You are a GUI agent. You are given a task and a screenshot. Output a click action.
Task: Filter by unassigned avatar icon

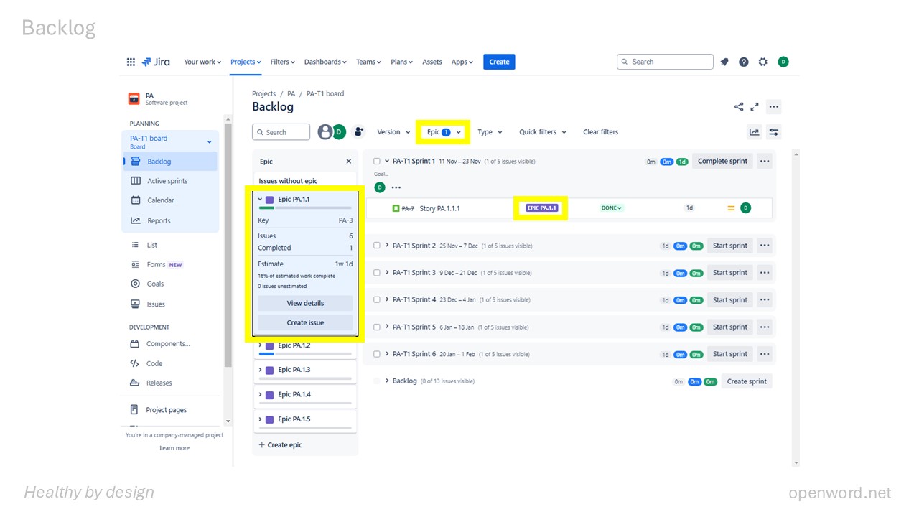(325, 131)
